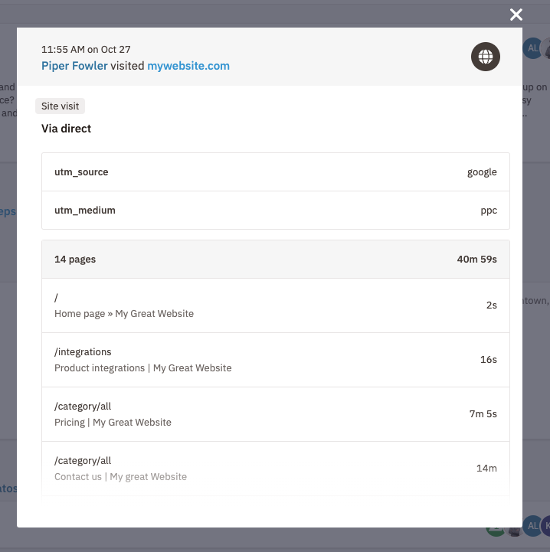Image resolution: width=550 pixels, height=552 pixels.
Task: Click the 2s duration value
Action: pos(492,305)
